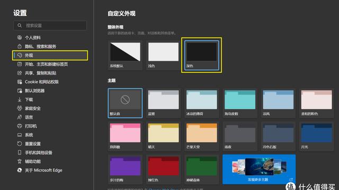Select the 默认值 default theme tile
This screenshot has height=190, width=339.
point(125,103)
